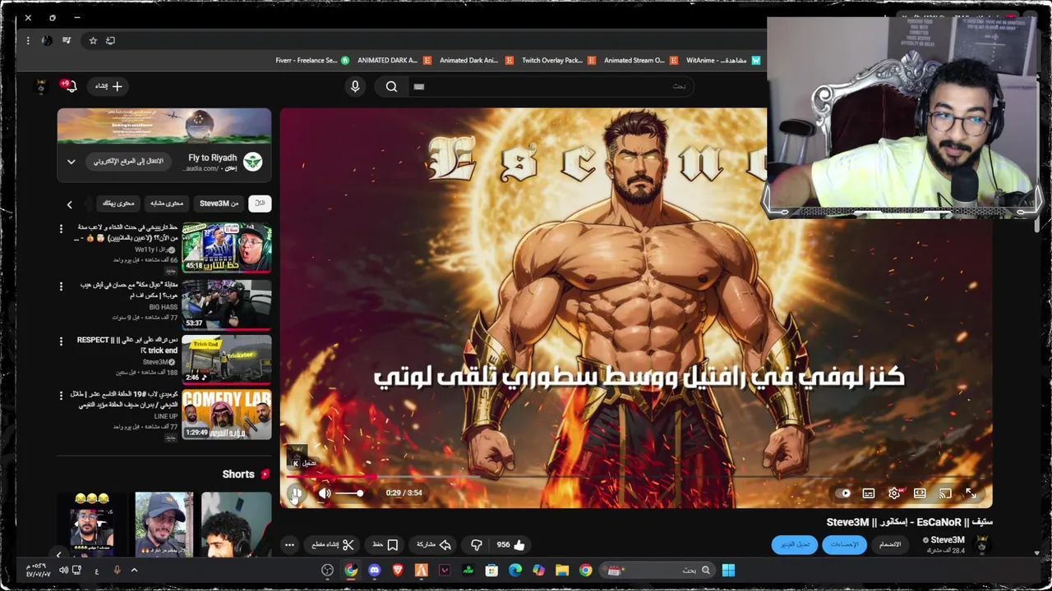Switch to theater mode in the player

(x=920, y=493)
